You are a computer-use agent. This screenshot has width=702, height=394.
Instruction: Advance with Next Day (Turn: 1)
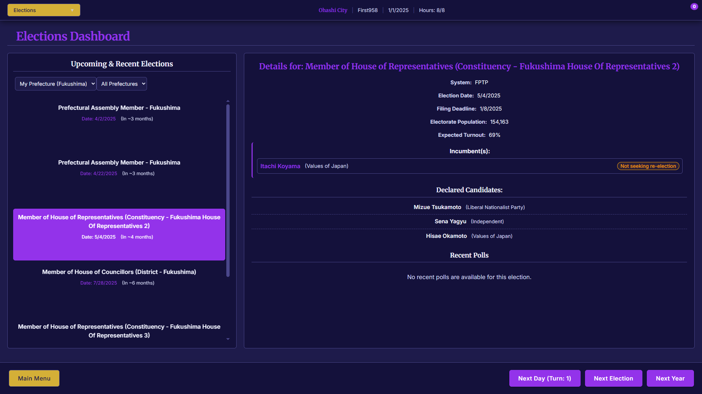544,378
